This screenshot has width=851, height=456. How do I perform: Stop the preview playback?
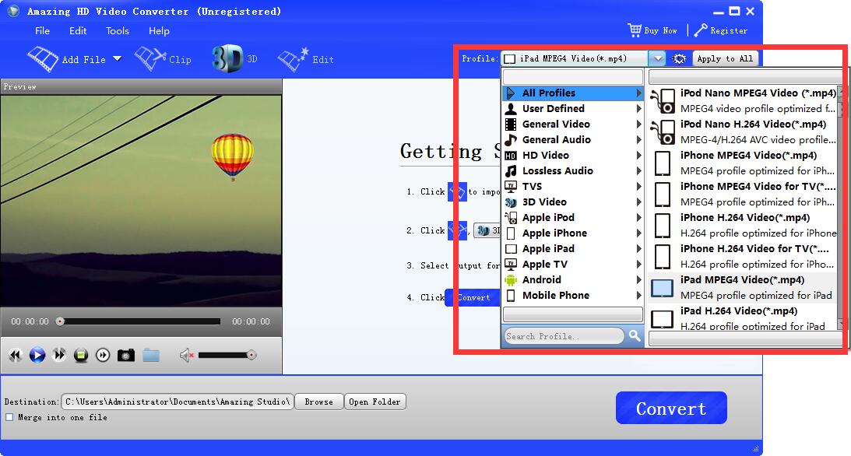tap(81, 355)
